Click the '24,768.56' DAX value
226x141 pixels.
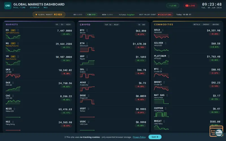pos(65,83)
